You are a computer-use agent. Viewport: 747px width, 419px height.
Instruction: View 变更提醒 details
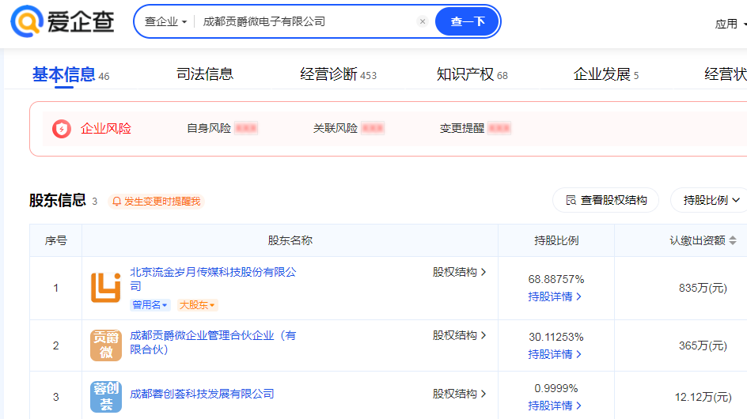click(x=475, y=128)
